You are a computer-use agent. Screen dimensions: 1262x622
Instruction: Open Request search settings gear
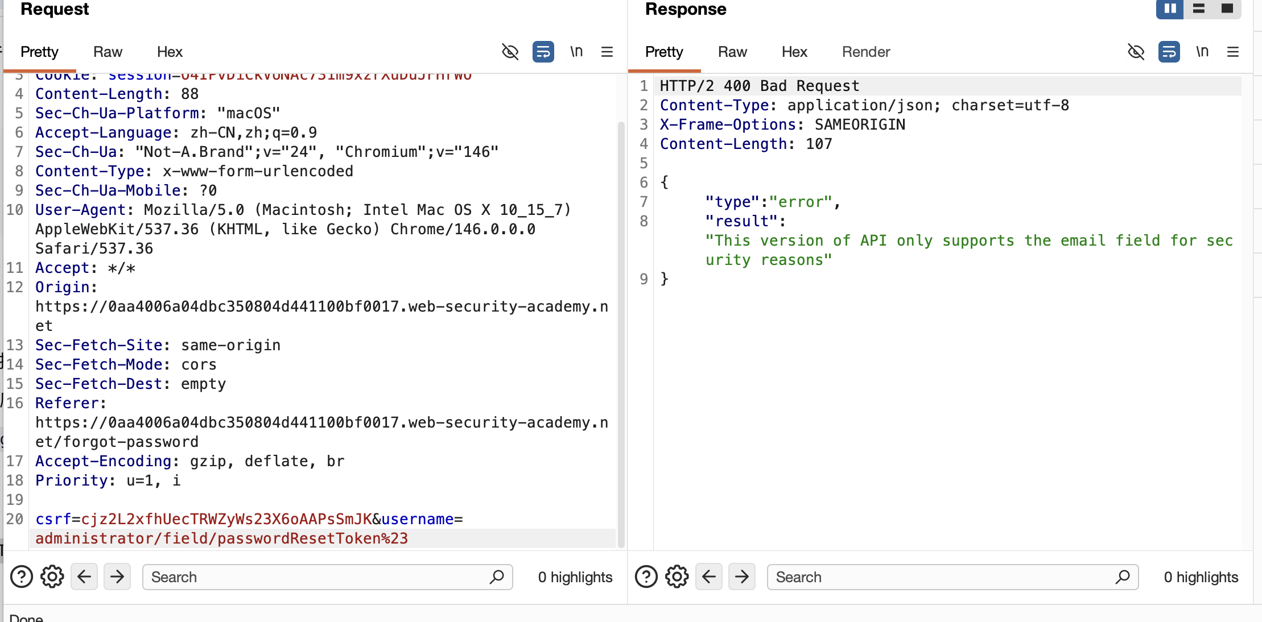pos(52,577)
